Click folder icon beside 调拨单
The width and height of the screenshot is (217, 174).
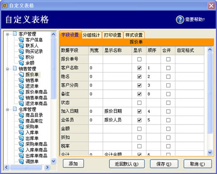pyautogui.click(x=21, y=161)
